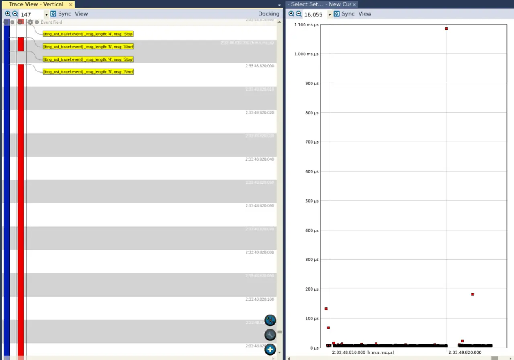Viewport: 514px width, 360px height.
Task: Click the round blue trace columns button
Action: (270, 320)
